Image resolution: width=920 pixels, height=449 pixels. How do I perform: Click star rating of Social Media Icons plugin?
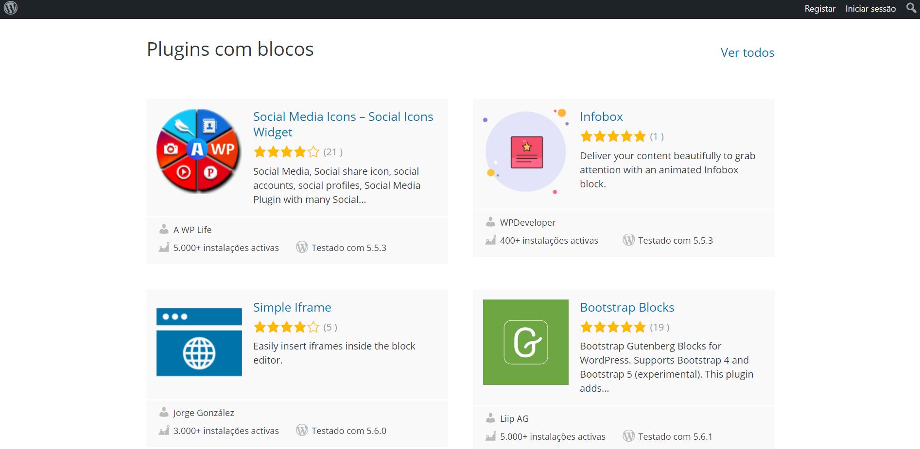[287, 152]
